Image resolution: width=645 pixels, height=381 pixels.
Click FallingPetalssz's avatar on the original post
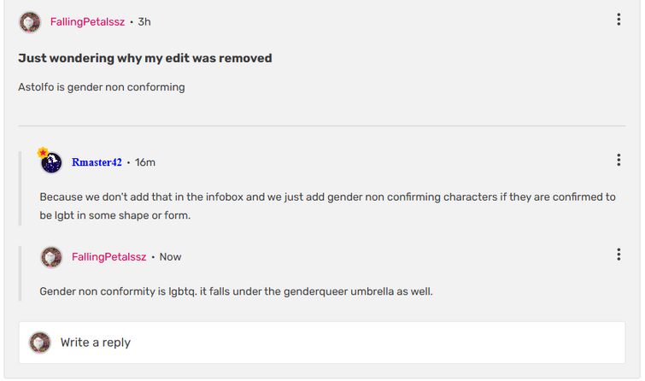point(30,22)
